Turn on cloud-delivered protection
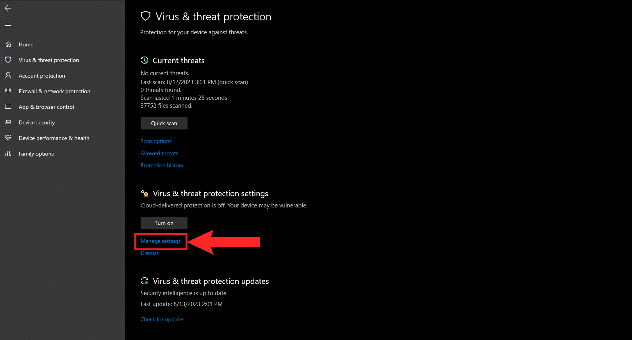The width and height of the screenshot is (632, 340). (x=164, y=223)
